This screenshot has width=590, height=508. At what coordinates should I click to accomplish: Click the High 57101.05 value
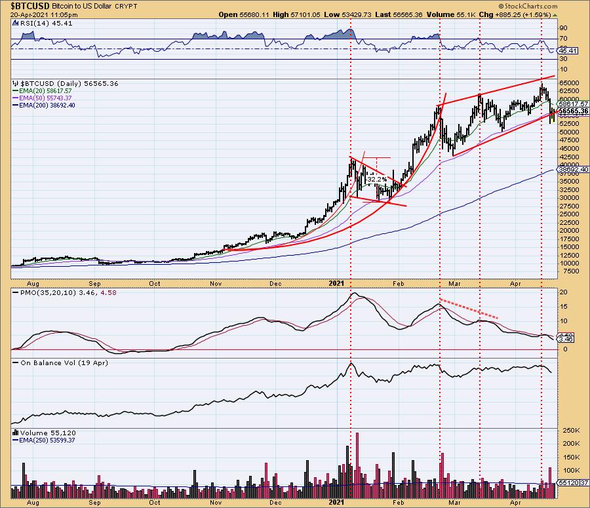click(296, 14)
